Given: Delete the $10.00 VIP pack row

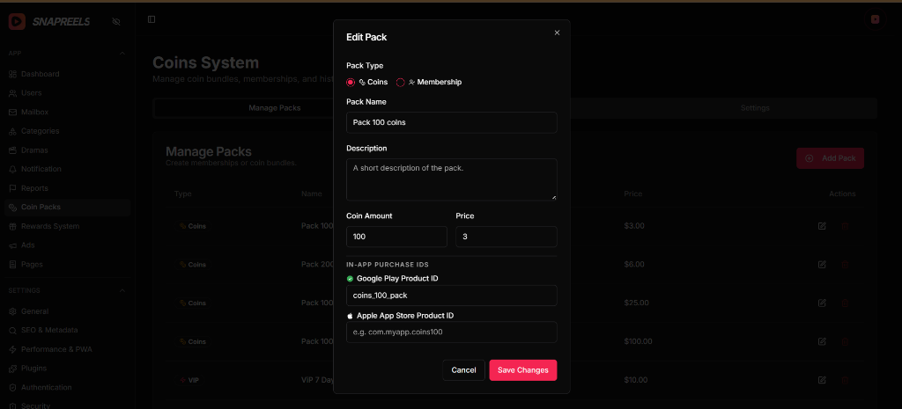Looking at the screenshot, I should (845, 380).
